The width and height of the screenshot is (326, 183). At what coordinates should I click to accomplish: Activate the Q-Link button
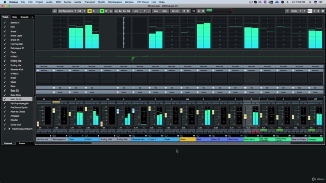point(175,11)
